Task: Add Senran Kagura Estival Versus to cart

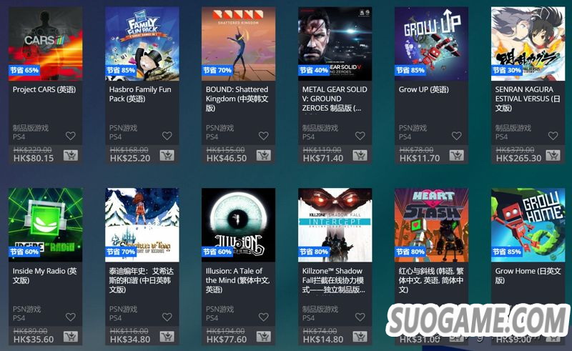Action: (x=553, y=156)
